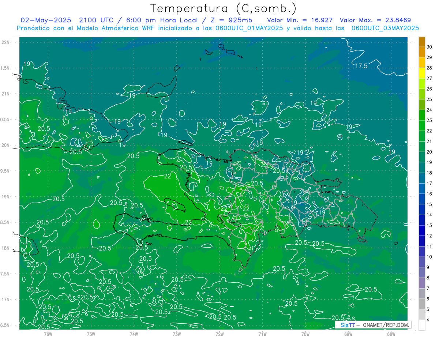The height and width of the screenshot is (339, 439).
Task: Click the "68W" longitude axis label
Action: 391,334
